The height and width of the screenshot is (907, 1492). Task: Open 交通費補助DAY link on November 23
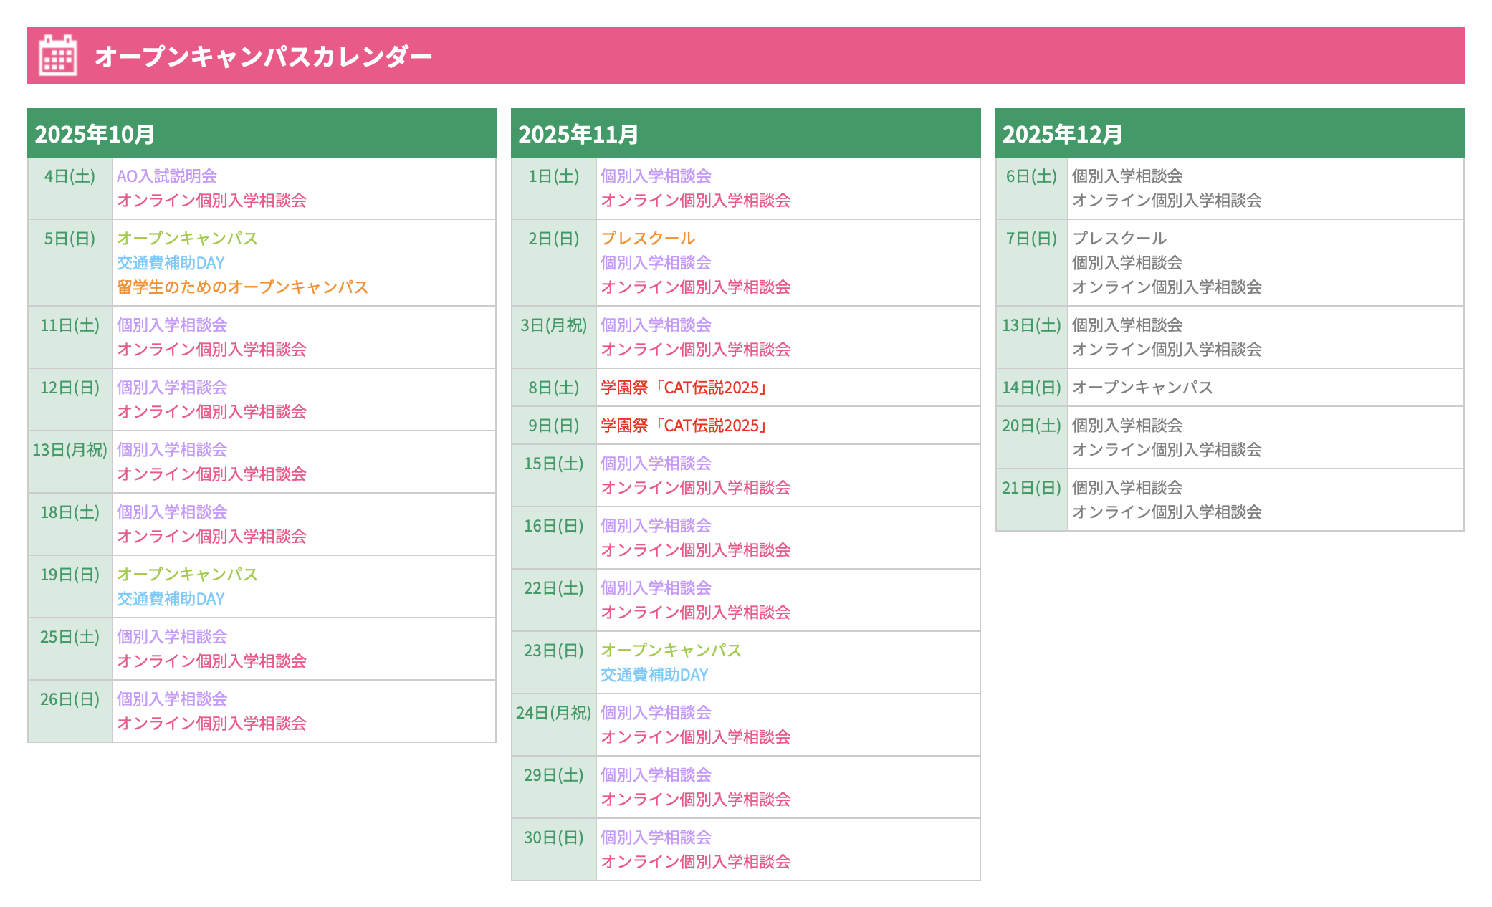tap(654, 675)
